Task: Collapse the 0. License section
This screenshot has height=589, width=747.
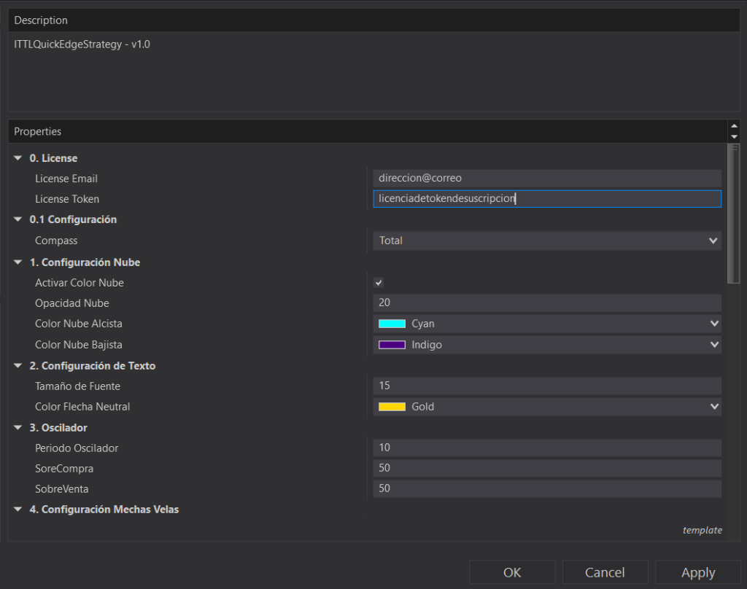Action: click(18, 158)
